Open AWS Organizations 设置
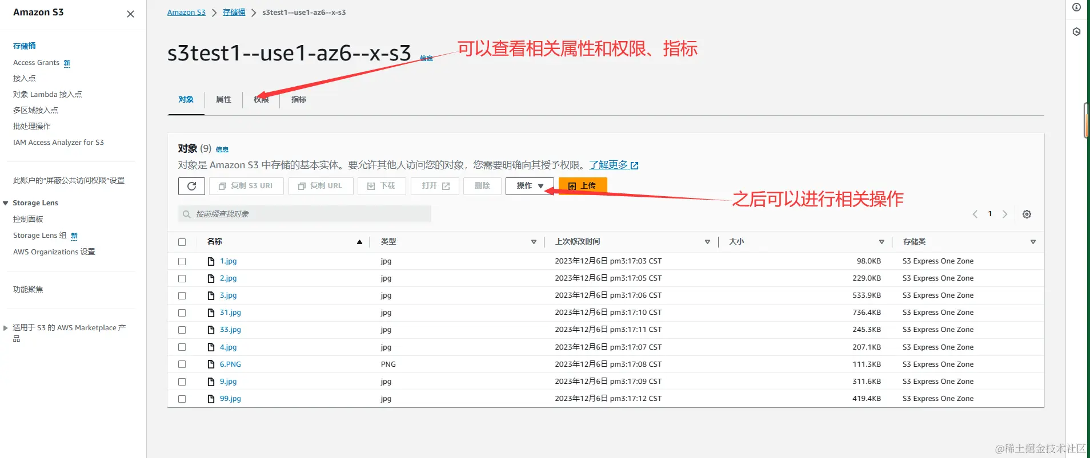 click(54, 252)
